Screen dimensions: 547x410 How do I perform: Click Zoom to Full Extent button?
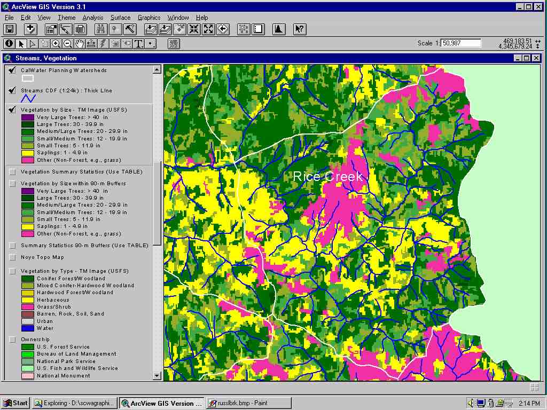[151, 29]
